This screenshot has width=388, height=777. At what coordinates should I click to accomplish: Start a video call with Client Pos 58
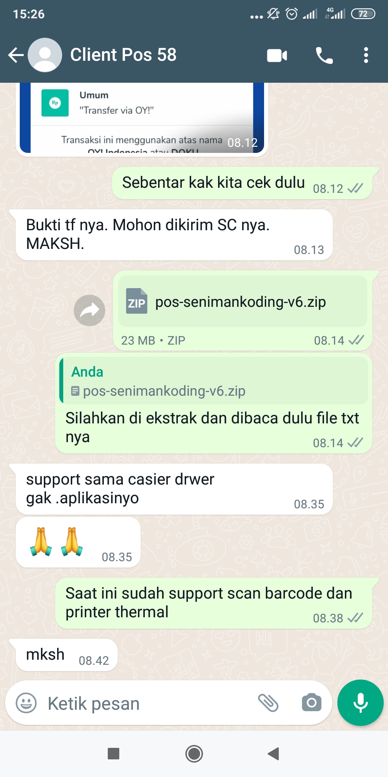coord(277,55)
